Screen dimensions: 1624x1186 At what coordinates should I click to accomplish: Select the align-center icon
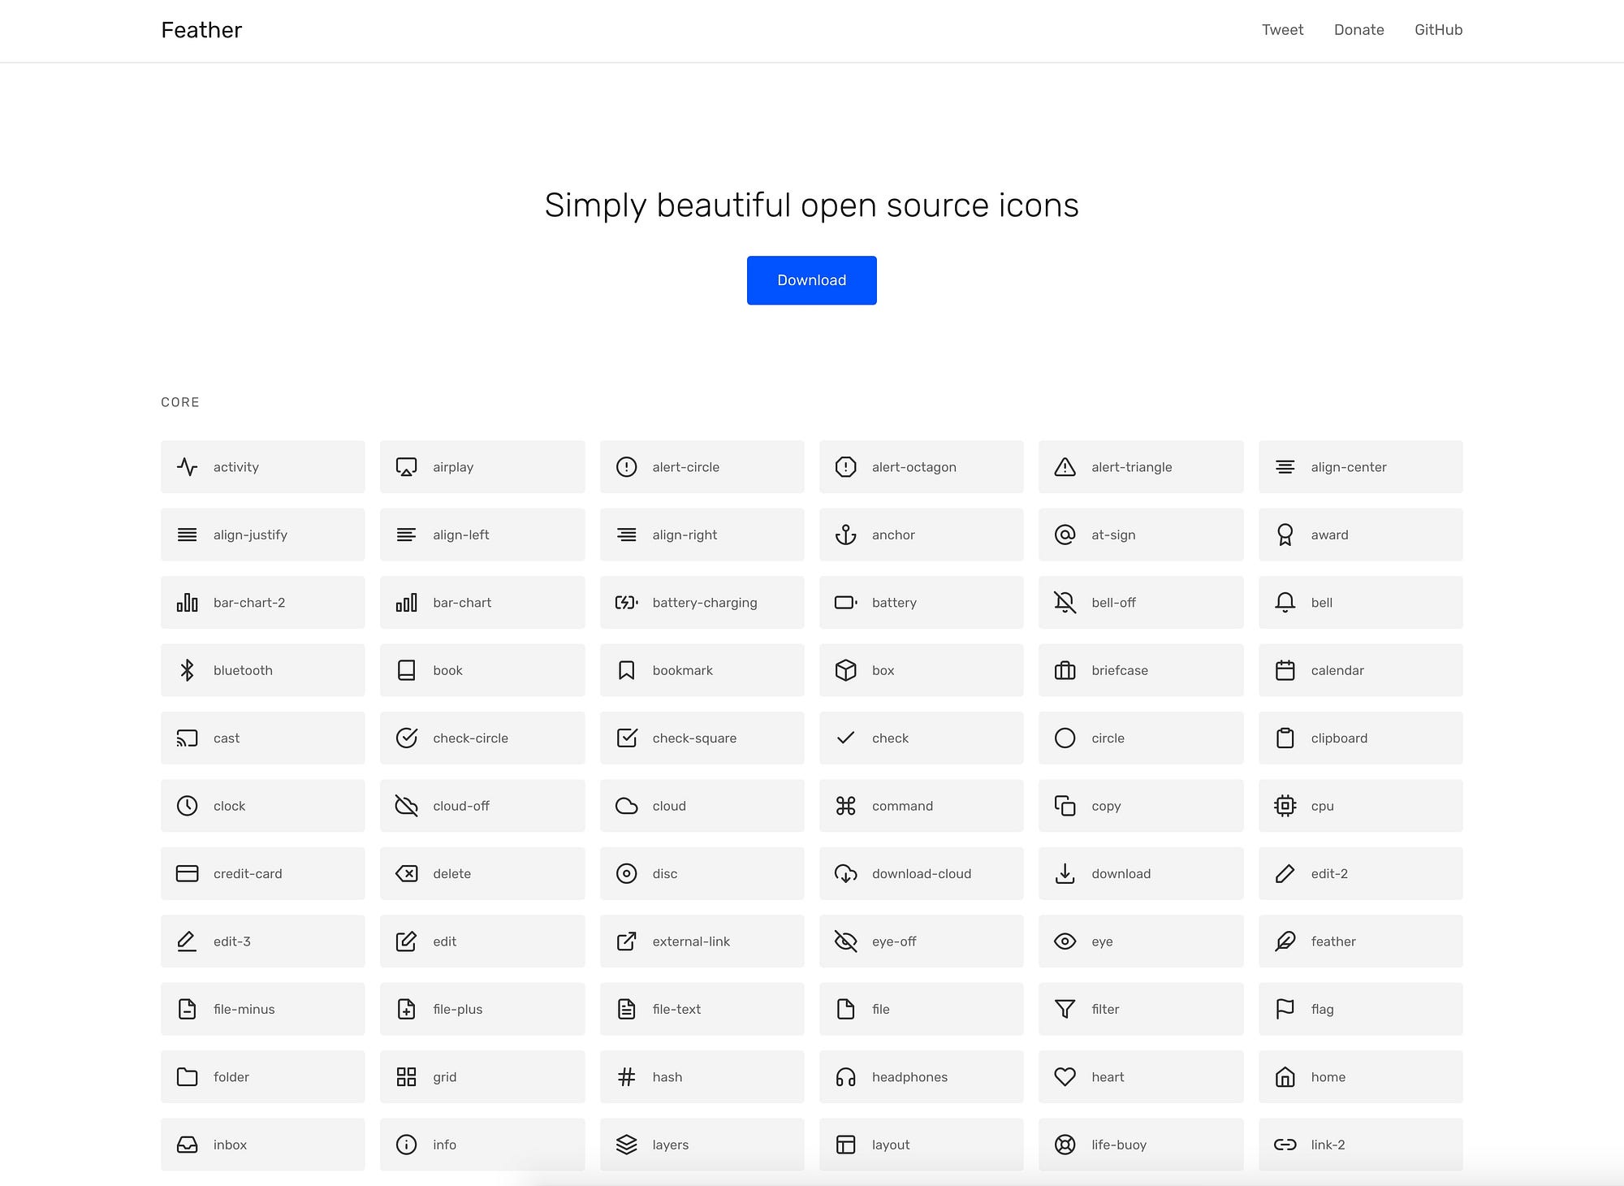pos(1285,467)
